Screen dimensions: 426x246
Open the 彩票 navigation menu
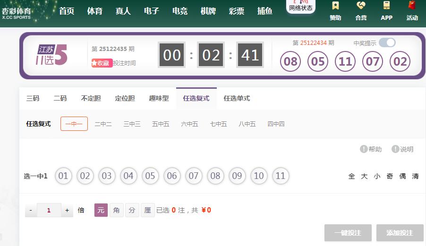coord(236,11)
